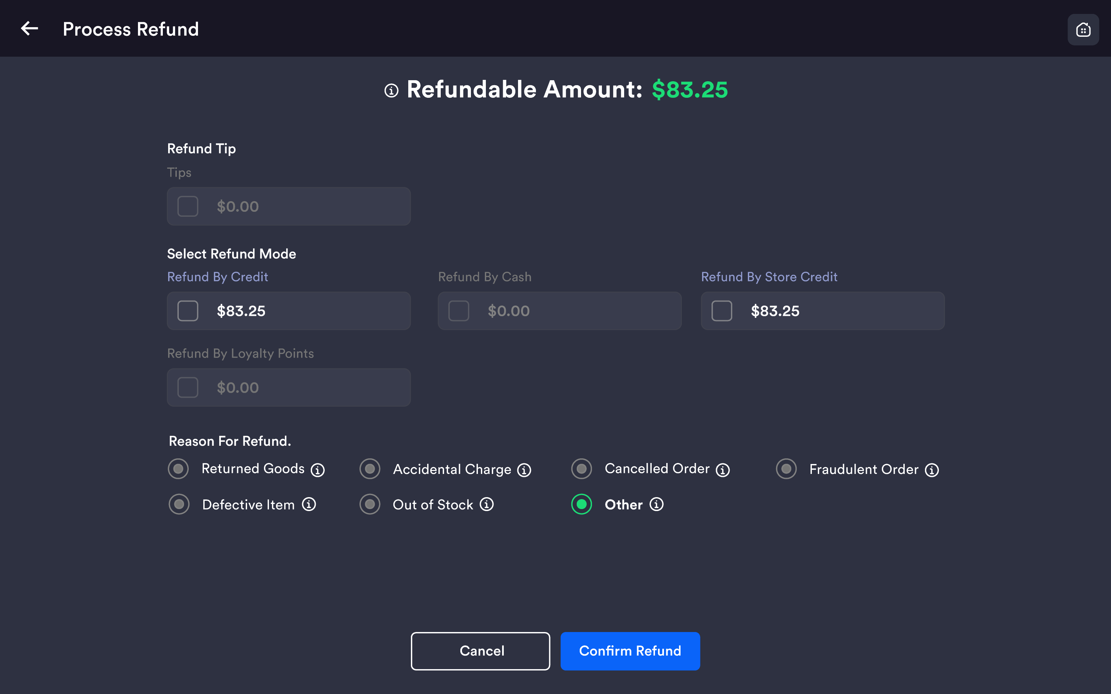
Task: Tick the Tips refund checkbox
Action: 188,206
